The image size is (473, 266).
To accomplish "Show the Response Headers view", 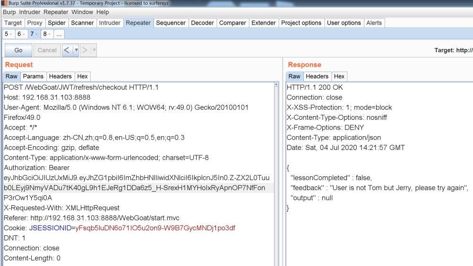I will 317,76.
